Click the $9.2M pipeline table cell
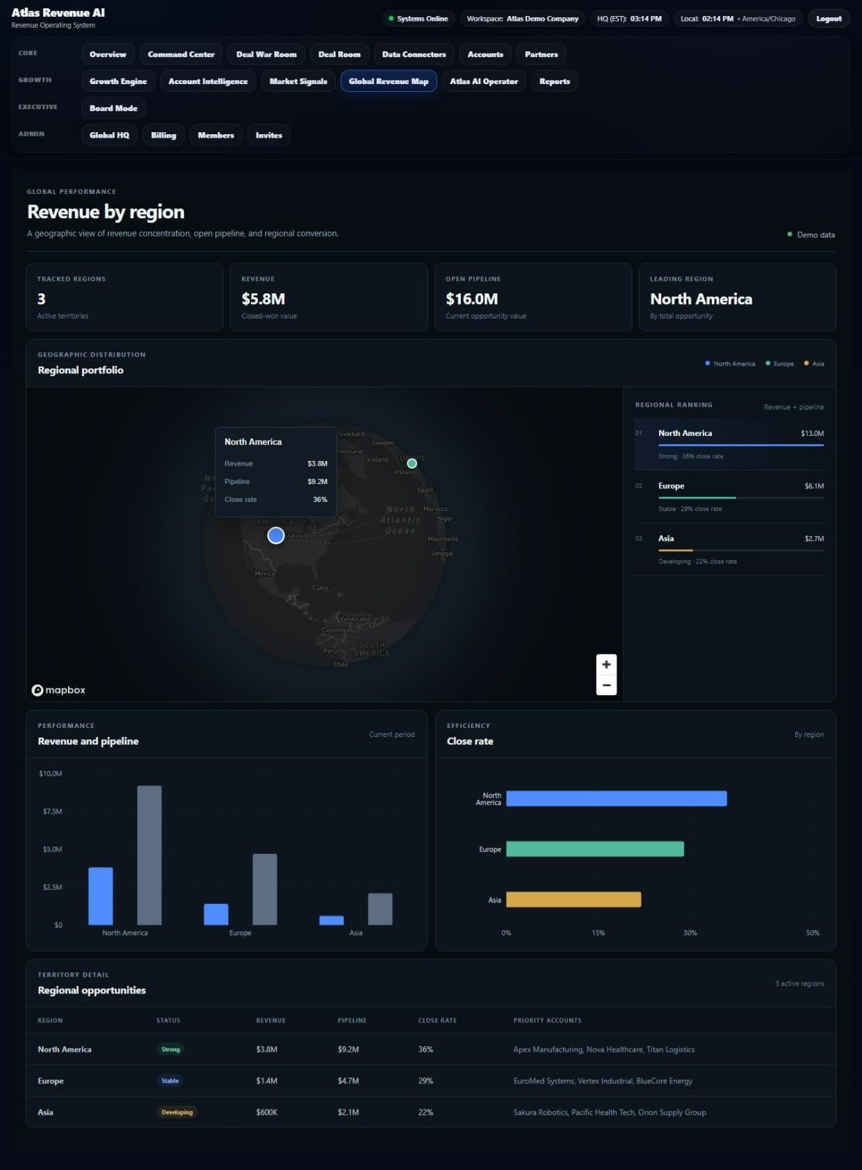 pos(348,1050)
